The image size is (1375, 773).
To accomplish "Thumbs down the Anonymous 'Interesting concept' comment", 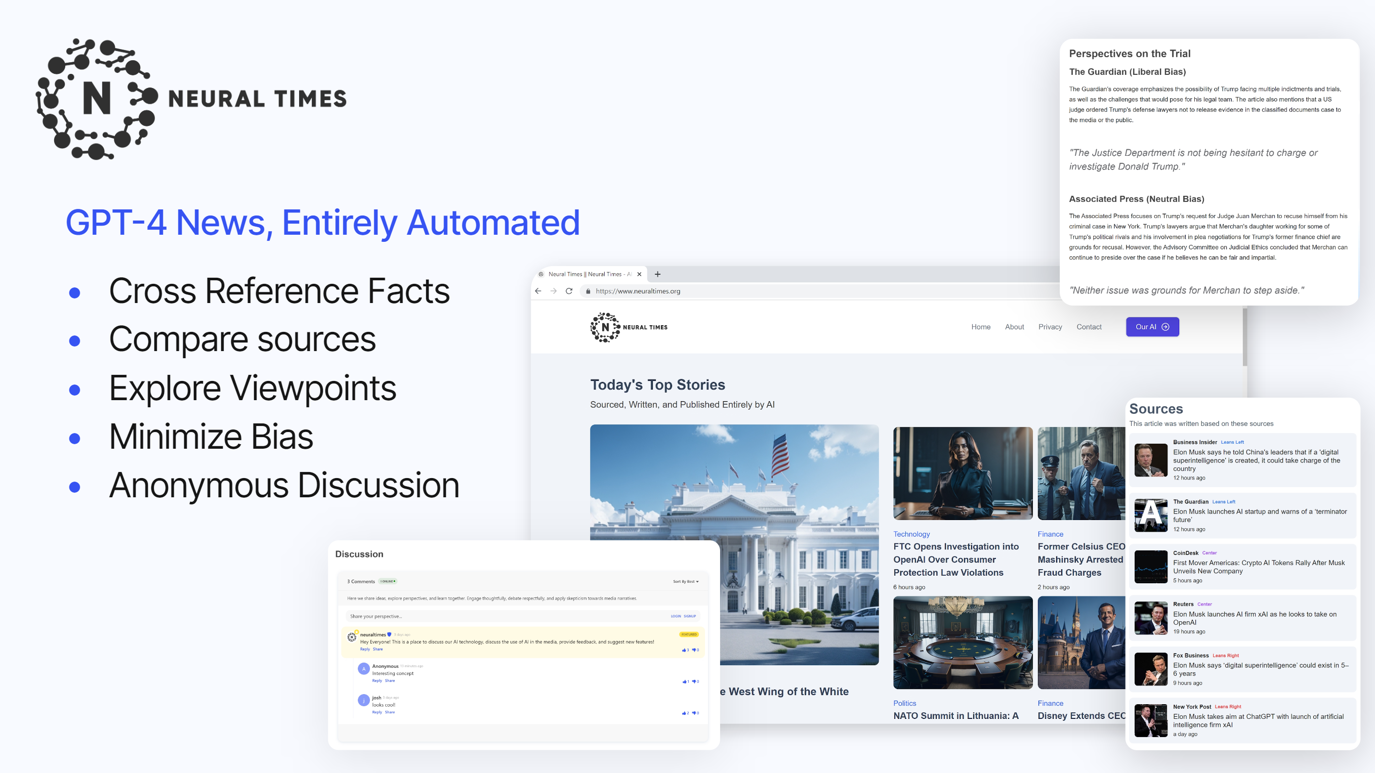I will point(694,681).
